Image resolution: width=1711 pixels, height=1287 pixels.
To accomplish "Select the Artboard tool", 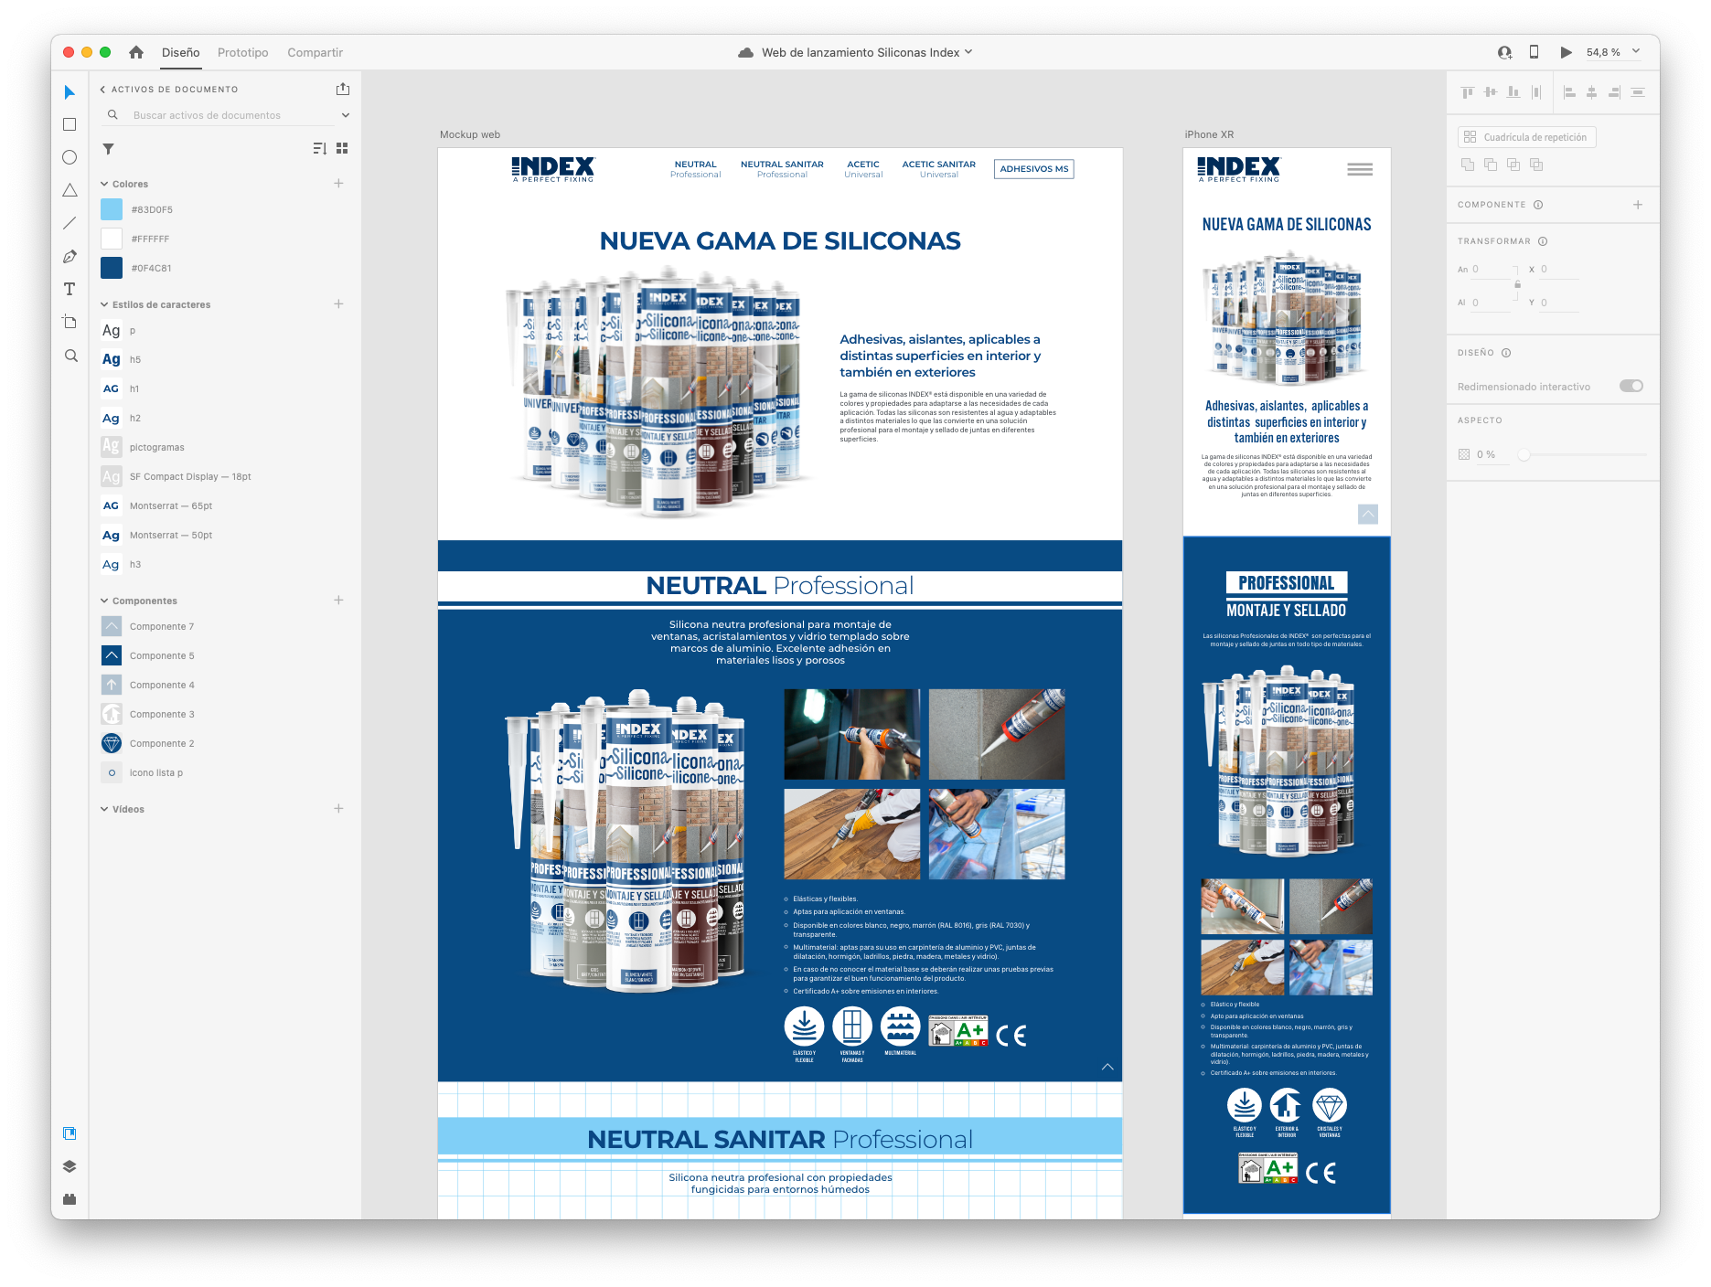I will [x=70, y=322].
